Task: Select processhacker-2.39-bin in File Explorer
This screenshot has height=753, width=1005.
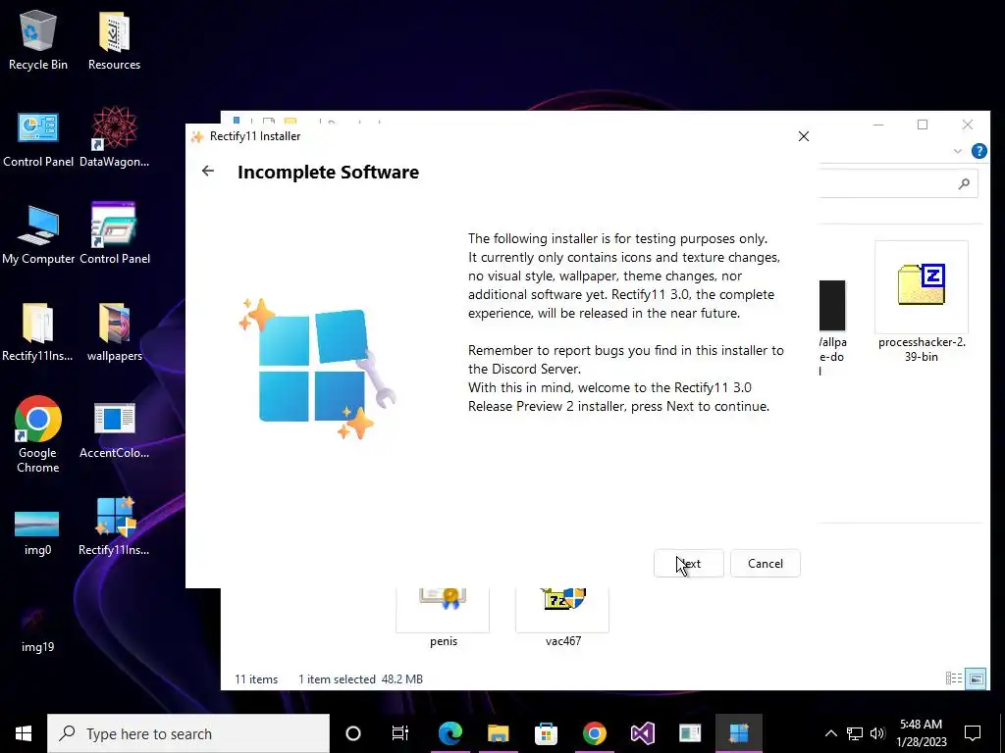Action: (x=921, y=302)
